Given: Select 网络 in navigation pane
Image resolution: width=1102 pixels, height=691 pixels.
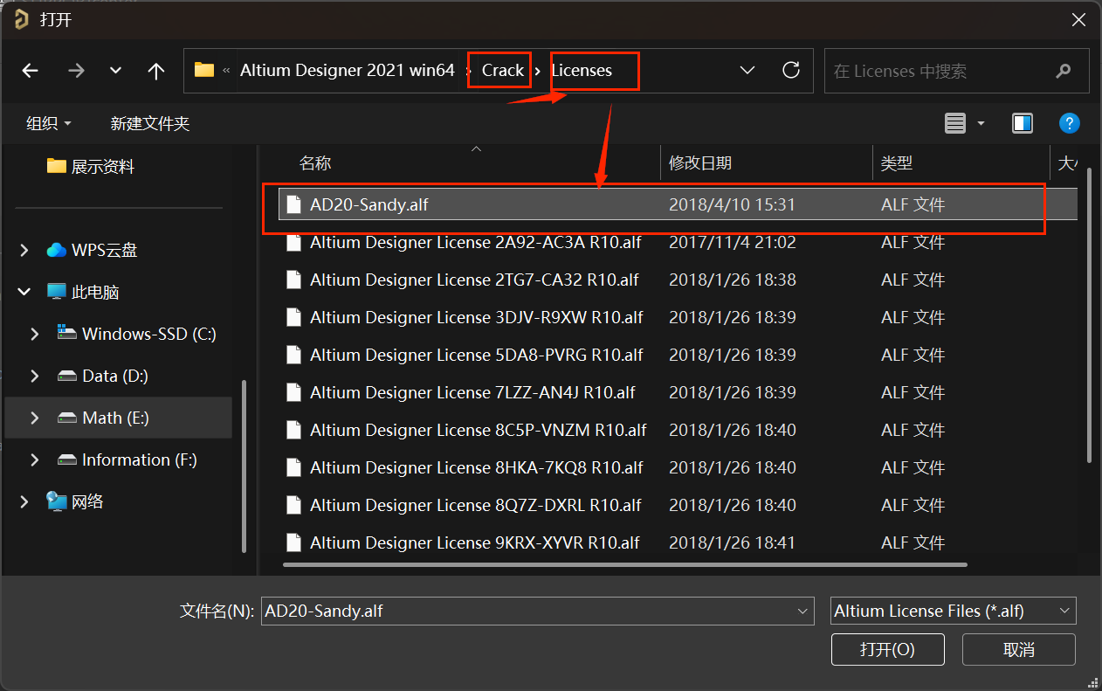Looking at the screenshot, I should coord(75,501).
